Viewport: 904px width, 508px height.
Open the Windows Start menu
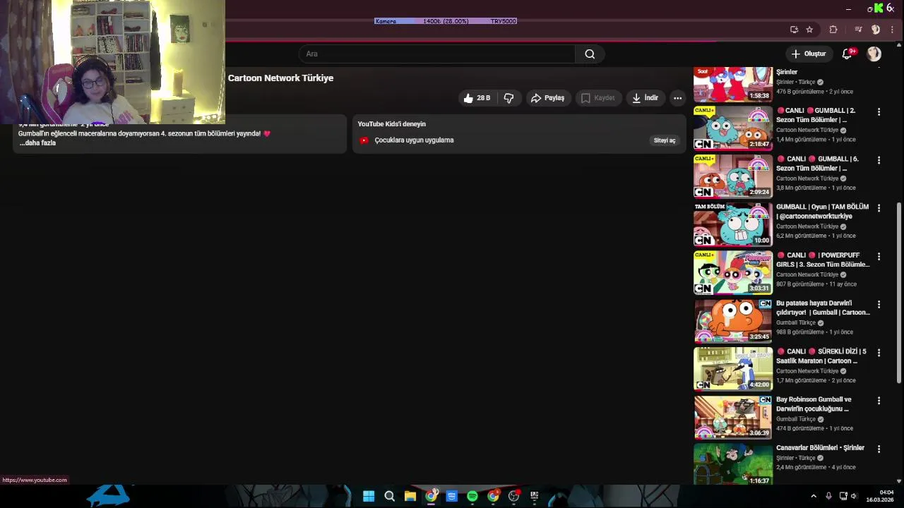[x=369, y=496]
